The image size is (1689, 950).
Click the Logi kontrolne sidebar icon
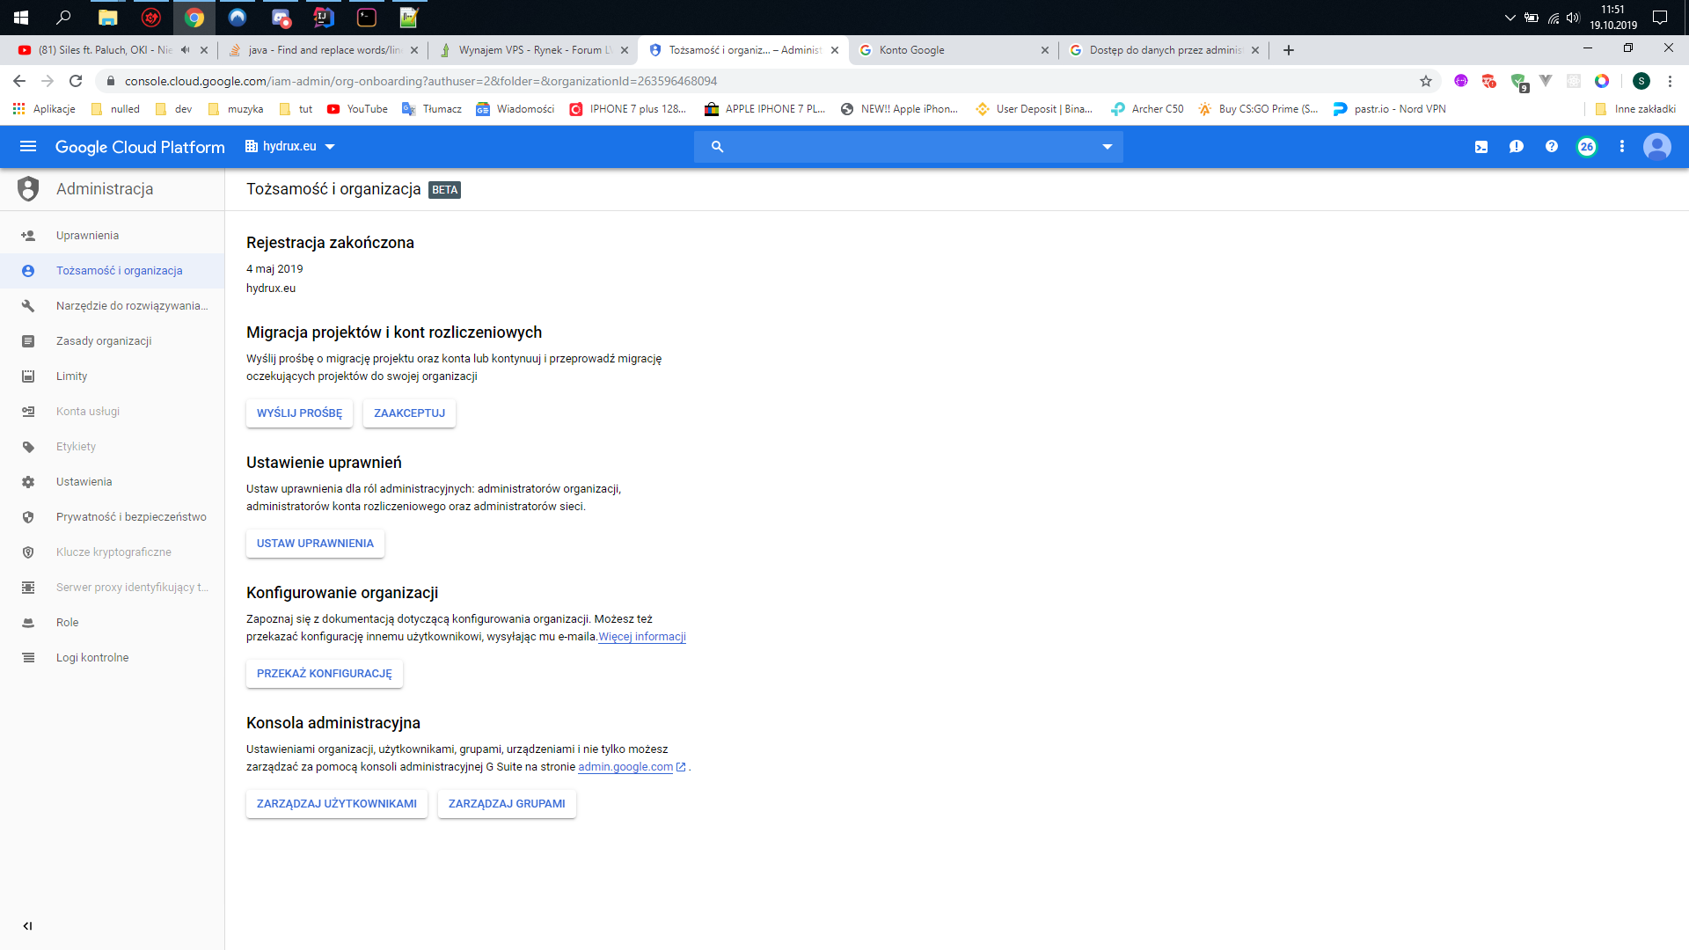click(28, 658)
